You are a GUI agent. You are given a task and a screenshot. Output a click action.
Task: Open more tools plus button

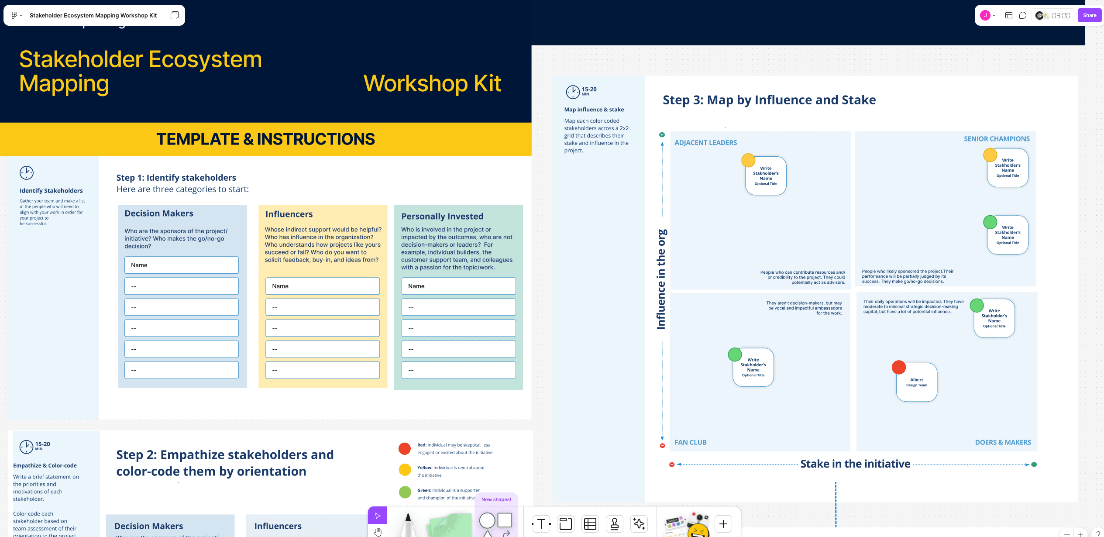coord(723,523)
